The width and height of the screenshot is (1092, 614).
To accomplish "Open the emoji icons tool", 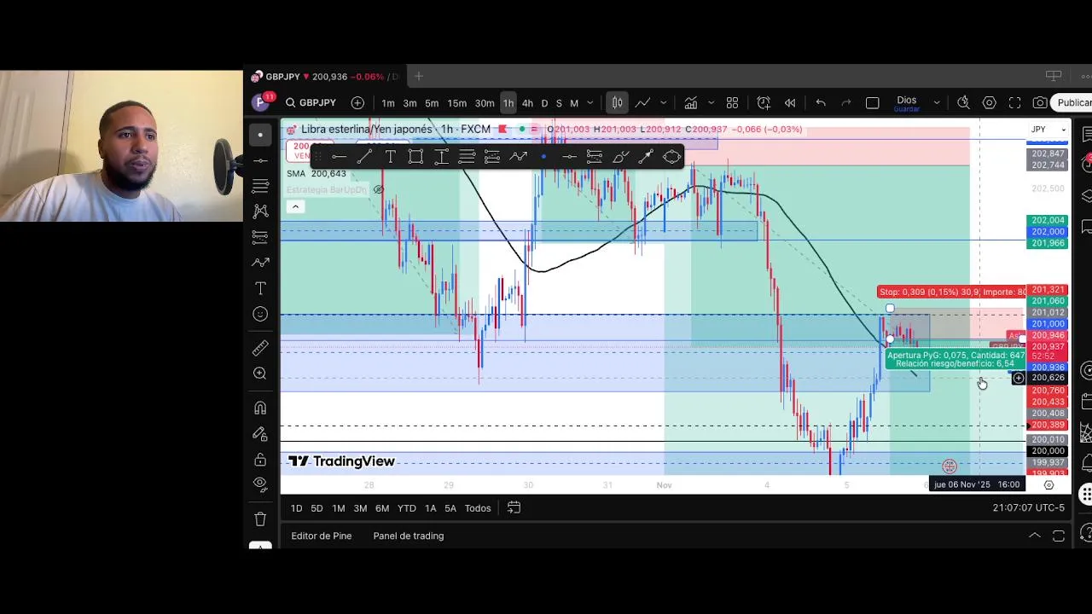I will (x=260, y=314).
